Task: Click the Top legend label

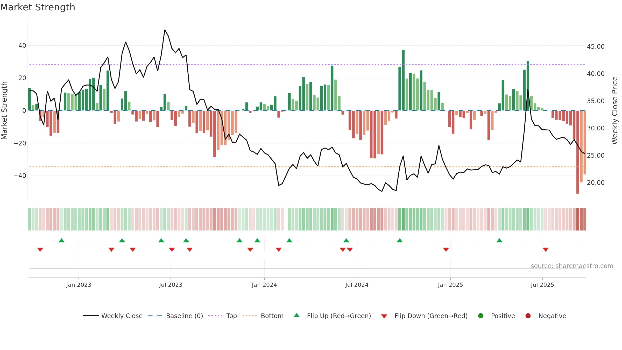Action: pos(231,316)
